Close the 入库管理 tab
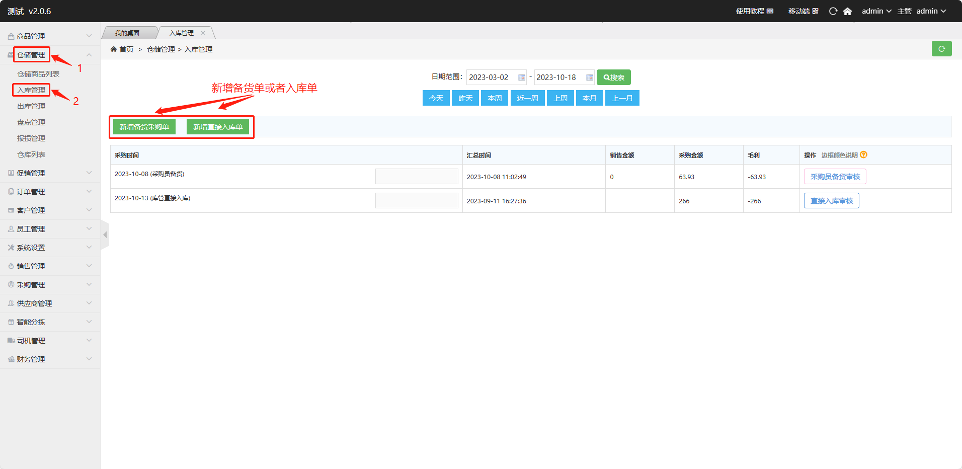 [x=203, y=33]
